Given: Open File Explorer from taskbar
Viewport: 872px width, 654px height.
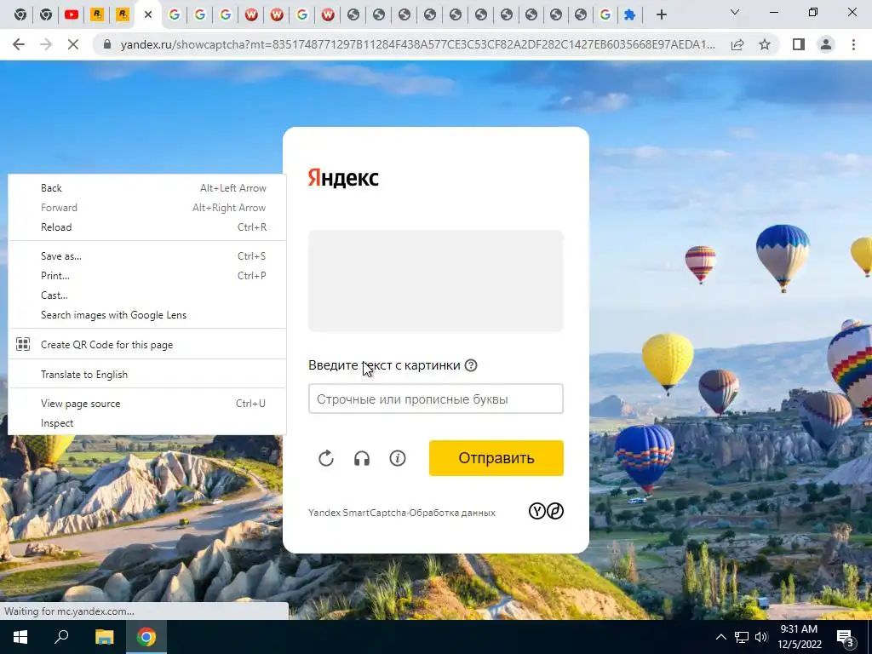Looking at the screenshot, I should point(104,637).
